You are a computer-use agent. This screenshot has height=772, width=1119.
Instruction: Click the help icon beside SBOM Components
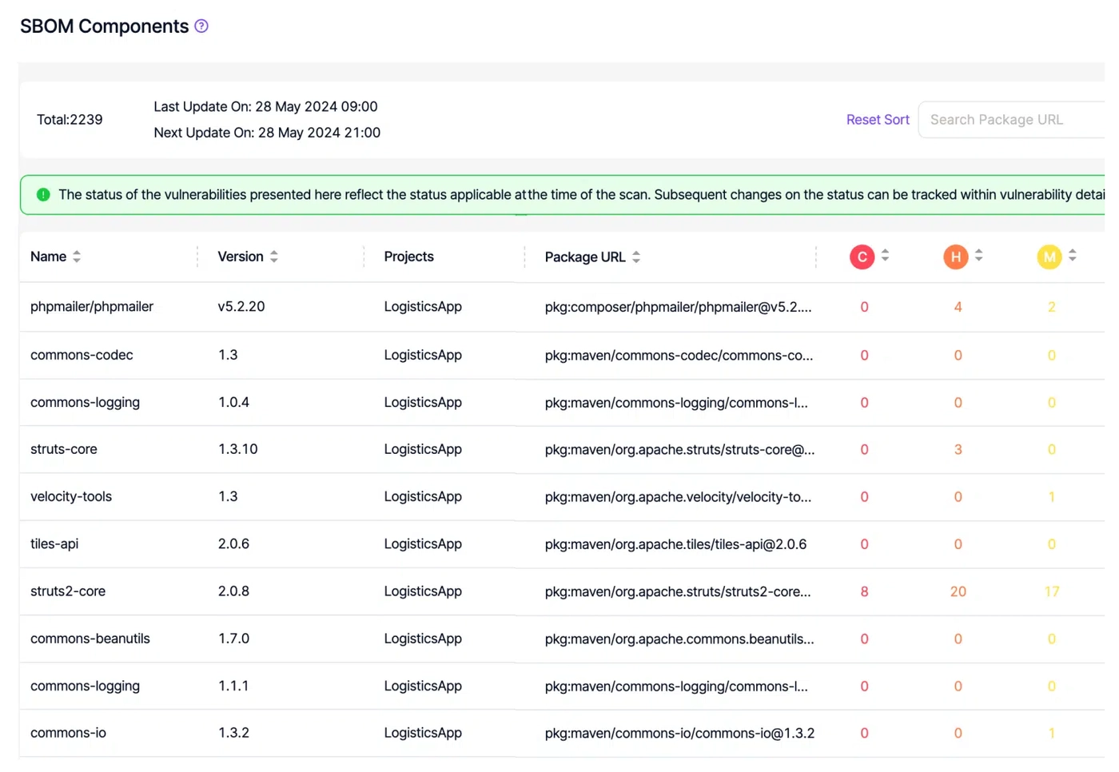201,26
